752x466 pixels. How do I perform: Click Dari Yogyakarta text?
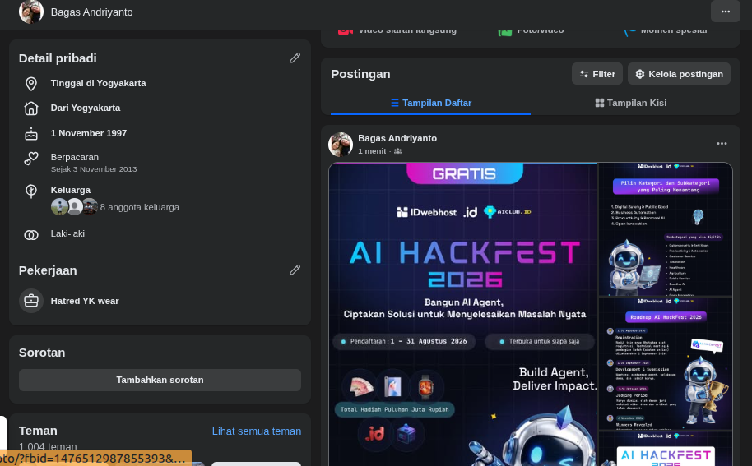pyautogui.click(x=86, y=108)
